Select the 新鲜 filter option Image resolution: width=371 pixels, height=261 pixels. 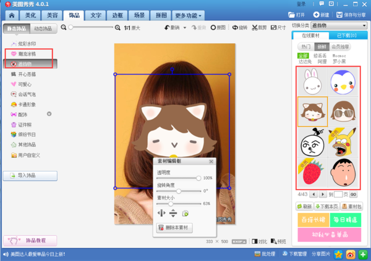(322, 46)
